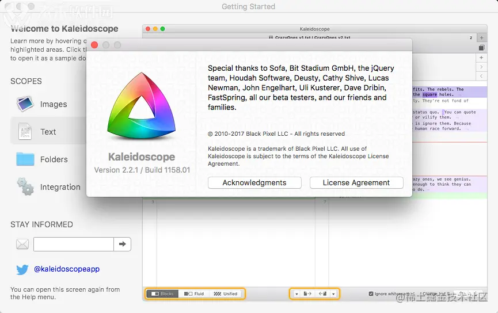498x313 pixels.
Task: Open the Integration scope with gears icon
Action: (48, 186)
